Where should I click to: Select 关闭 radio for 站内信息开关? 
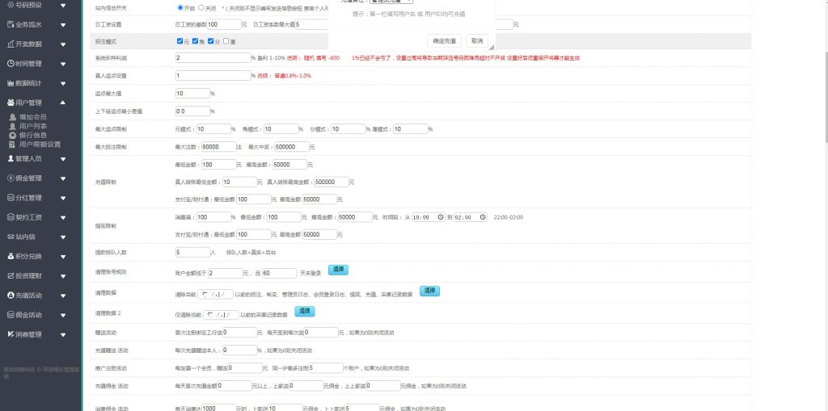(x=201, y=8)
